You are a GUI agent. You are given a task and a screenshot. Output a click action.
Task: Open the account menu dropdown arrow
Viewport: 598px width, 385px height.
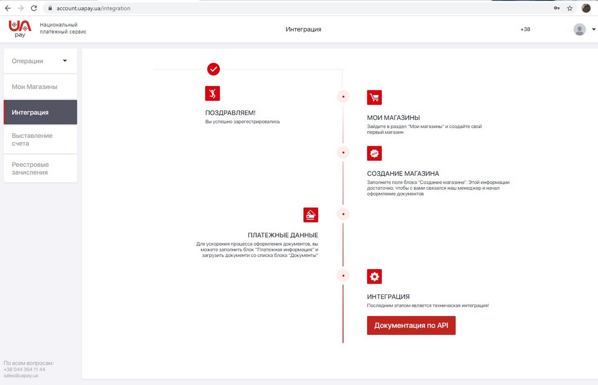[x=593, y=29]
